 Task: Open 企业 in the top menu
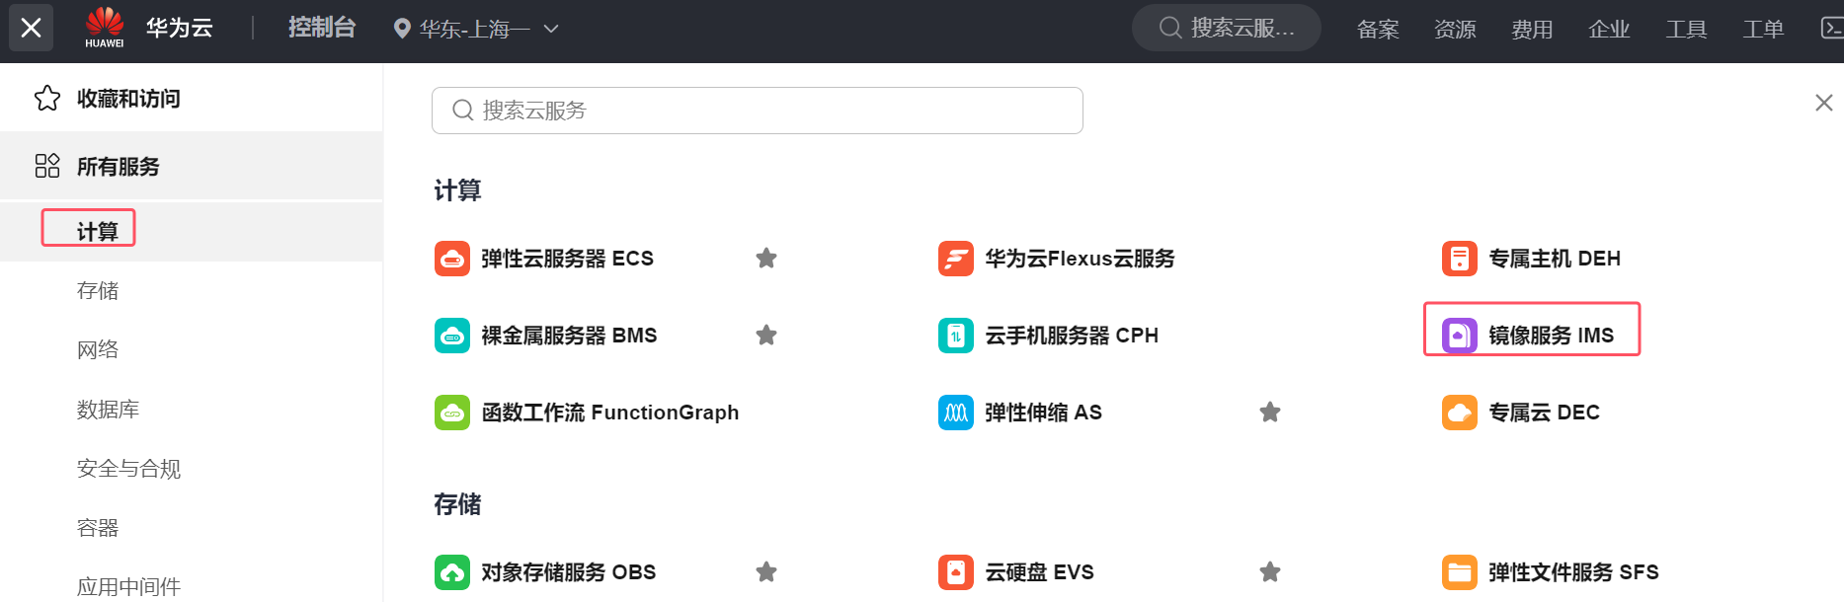pos(1609,29)
